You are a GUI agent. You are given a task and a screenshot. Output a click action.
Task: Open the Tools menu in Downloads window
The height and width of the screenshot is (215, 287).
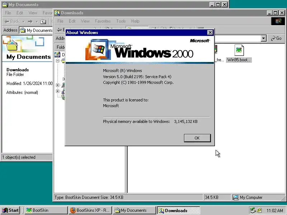121,21
